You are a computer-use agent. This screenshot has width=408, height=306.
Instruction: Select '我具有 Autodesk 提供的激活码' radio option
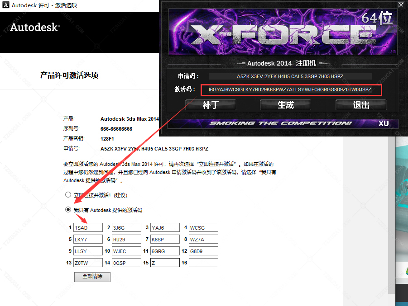coord(68,210)
